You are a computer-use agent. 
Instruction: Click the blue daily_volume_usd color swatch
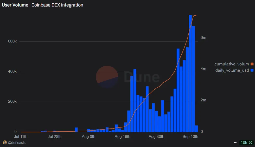coord(252,70)
